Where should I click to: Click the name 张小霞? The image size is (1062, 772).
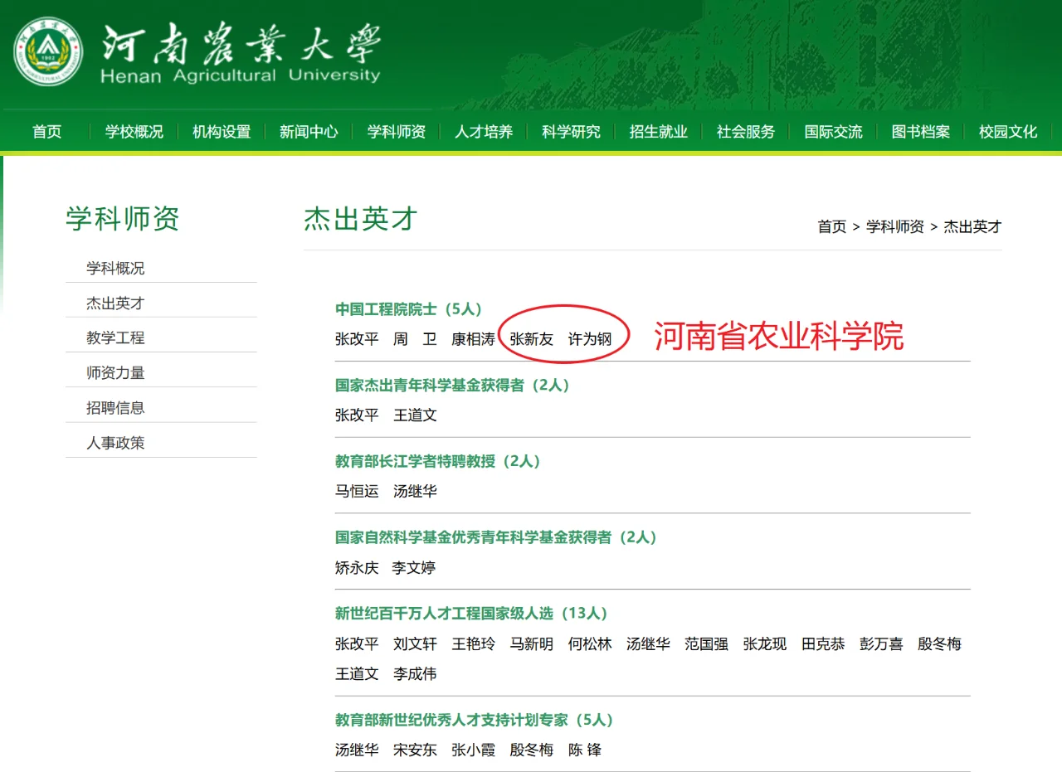pos(473,750)
